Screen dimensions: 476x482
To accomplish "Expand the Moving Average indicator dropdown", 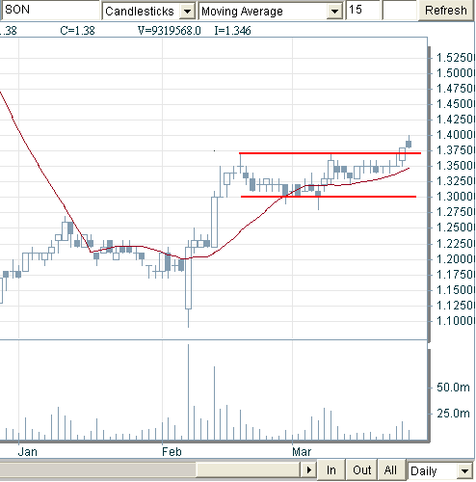I will click(334, 12).
